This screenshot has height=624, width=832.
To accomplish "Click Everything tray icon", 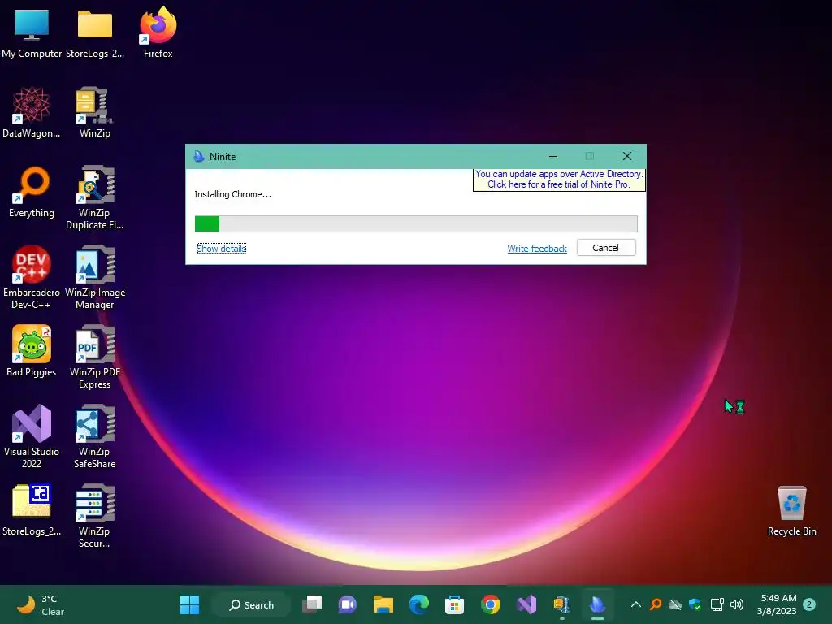I will [x=656, y=604].
